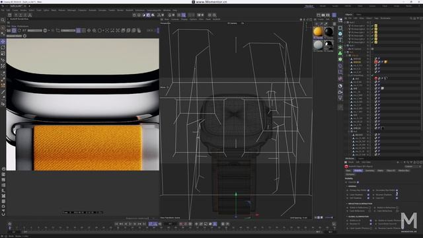
Task: Open the Geometry tab in Attributes
Action: 369,171
